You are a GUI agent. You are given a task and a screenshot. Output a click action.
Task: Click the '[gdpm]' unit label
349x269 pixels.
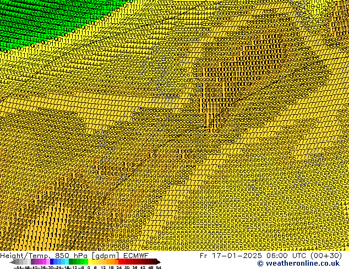pyautogui.click(x=106, y=256)
